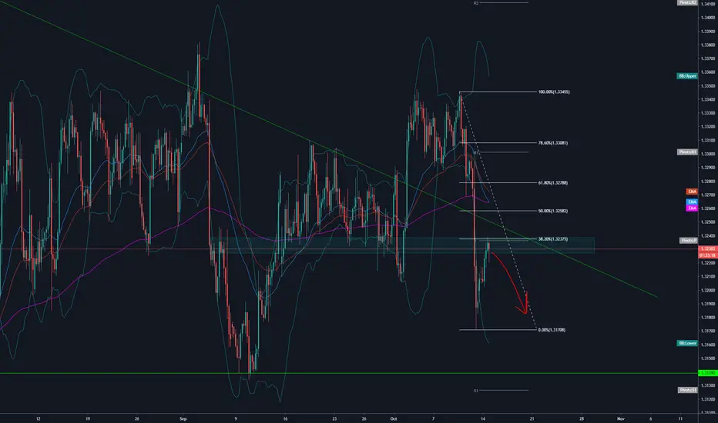Image resolution: width=718 pixels, height=423 pixels.
Task: Click the 1.31200 price on the axis
Action: (708, 399)
